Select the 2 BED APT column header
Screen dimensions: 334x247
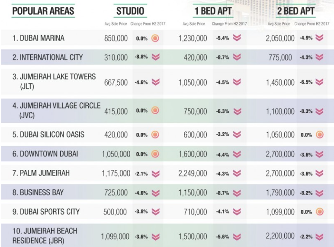295,11
